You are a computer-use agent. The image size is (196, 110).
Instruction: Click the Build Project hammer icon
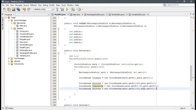pyautogui.click(x=57, y=9)
